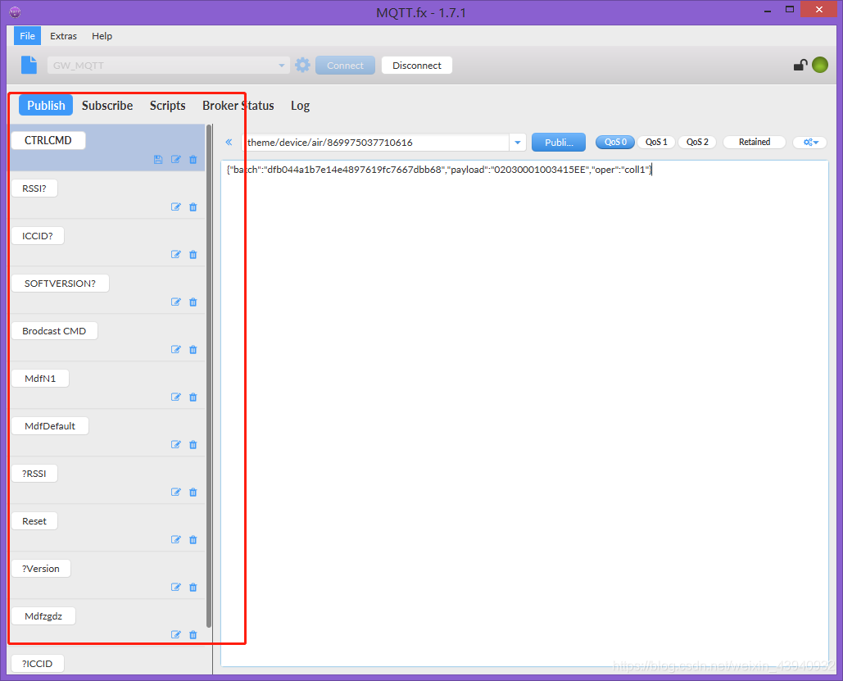Open connection settings gear icon

point(302,65)
